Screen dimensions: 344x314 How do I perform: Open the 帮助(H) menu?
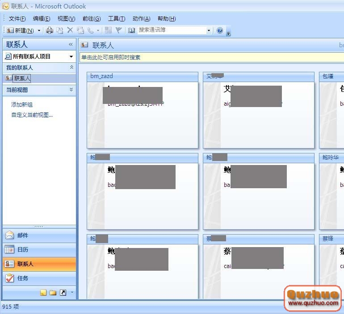(167, 19)
